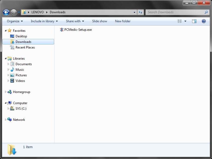Viewport: 212px width, 159px height.
Task: Select the PCMedic-Setup.exe file
Action: (x=78, y=30)
